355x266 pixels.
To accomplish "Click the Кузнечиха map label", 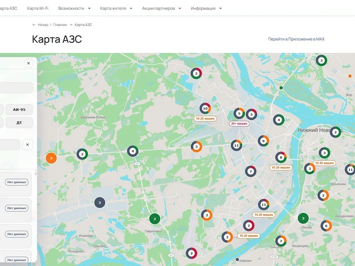I will click(338, 184).
